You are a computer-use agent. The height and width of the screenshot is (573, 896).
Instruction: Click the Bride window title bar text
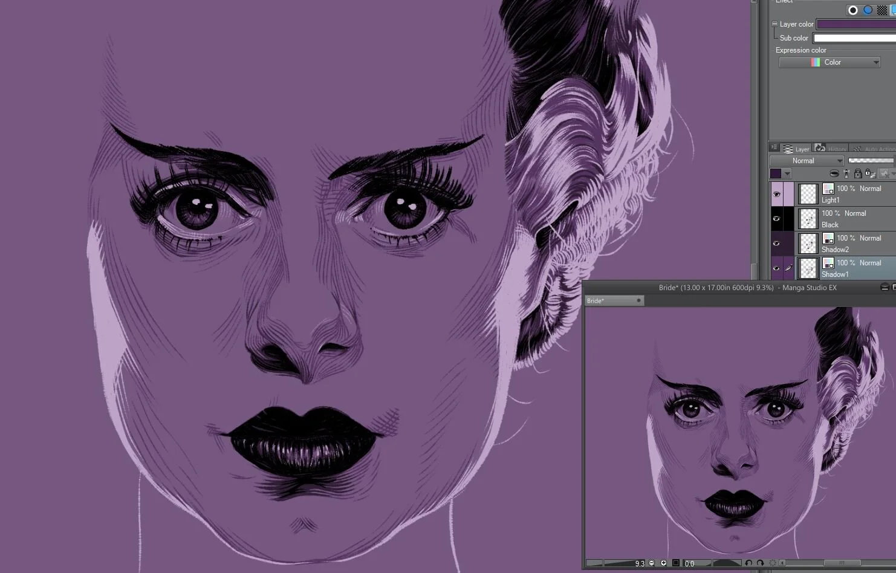coord(747,288)
